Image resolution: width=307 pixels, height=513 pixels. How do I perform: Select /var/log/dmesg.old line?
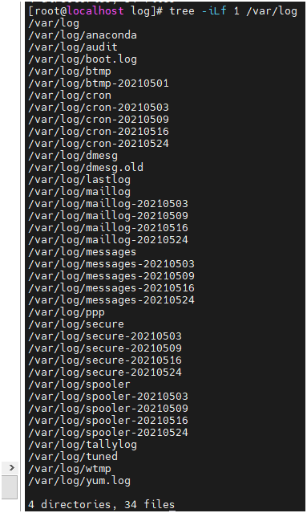[86, 168]
